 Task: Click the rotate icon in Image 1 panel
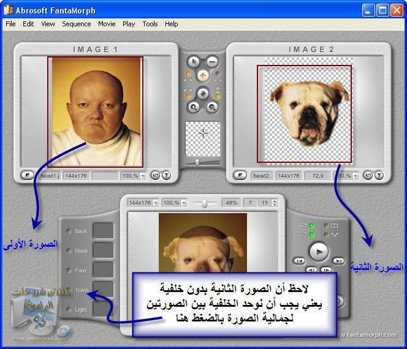point(155,176)
